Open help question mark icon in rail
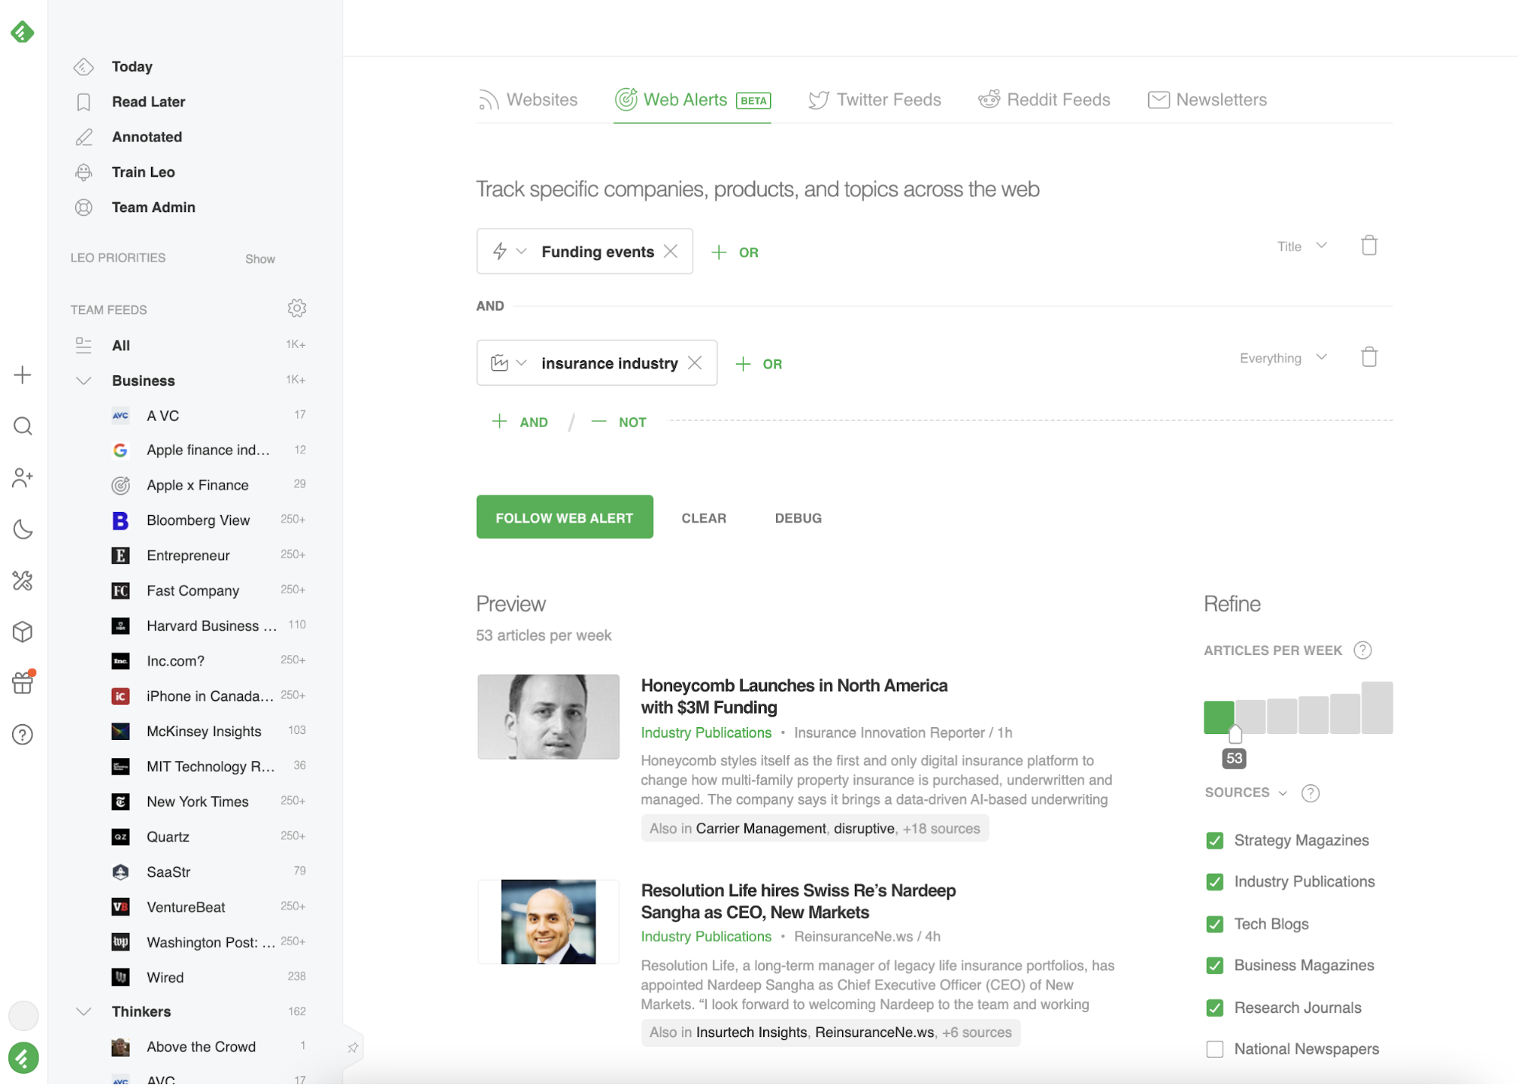This screenshot has height=1085, width=1518. pyautogui.click(x=23, y=735)
